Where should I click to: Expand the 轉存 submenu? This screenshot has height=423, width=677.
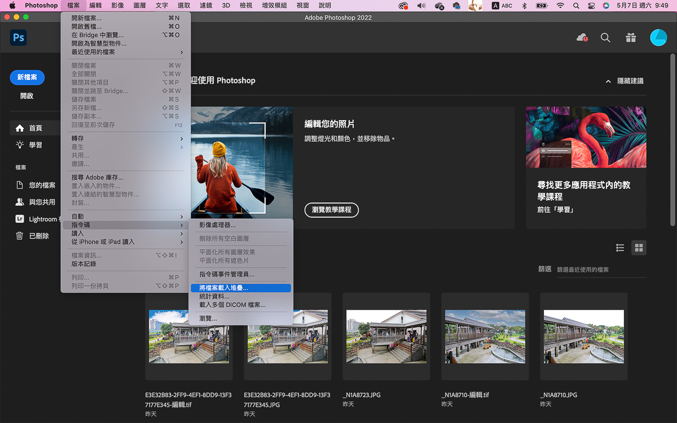[125, 139]
